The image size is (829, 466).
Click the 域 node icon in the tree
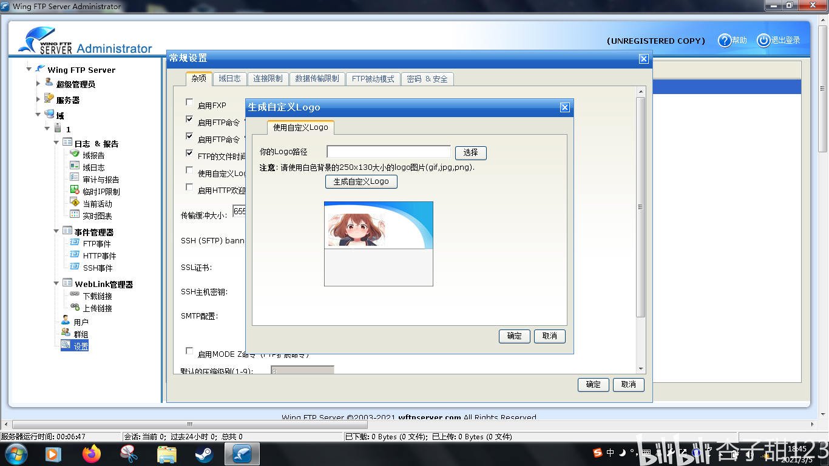(49, 114)
